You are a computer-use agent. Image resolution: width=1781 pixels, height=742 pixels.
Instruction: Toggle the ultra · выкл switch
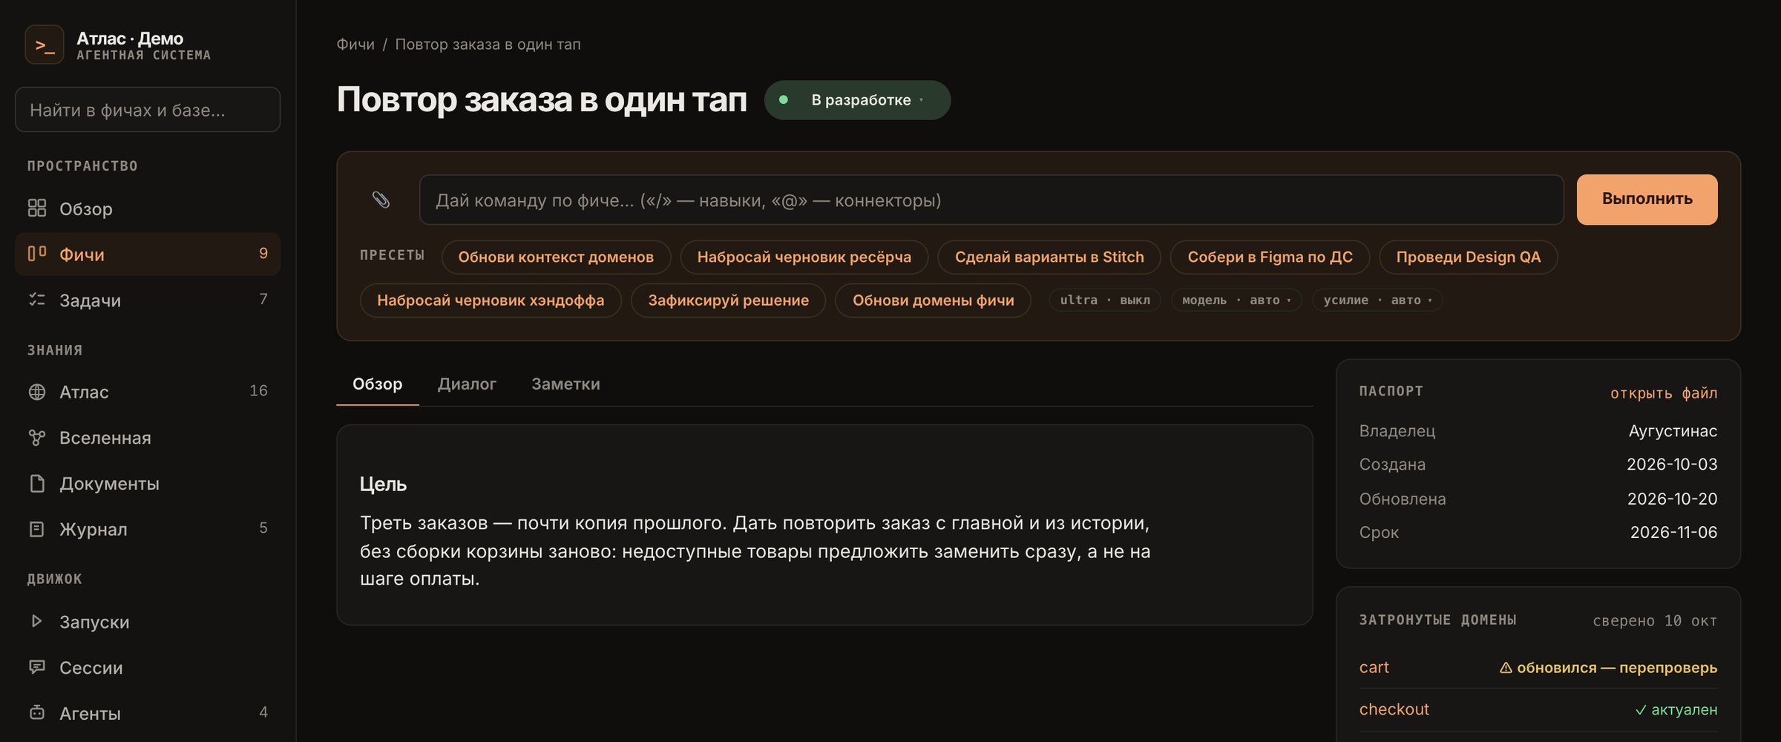[1104, 300]
